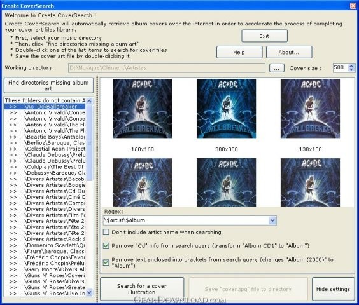This screenshot has width=359, height=305.
Task: Select second-row right AC/DC cover thumbnail
Action: pos(310,182)
